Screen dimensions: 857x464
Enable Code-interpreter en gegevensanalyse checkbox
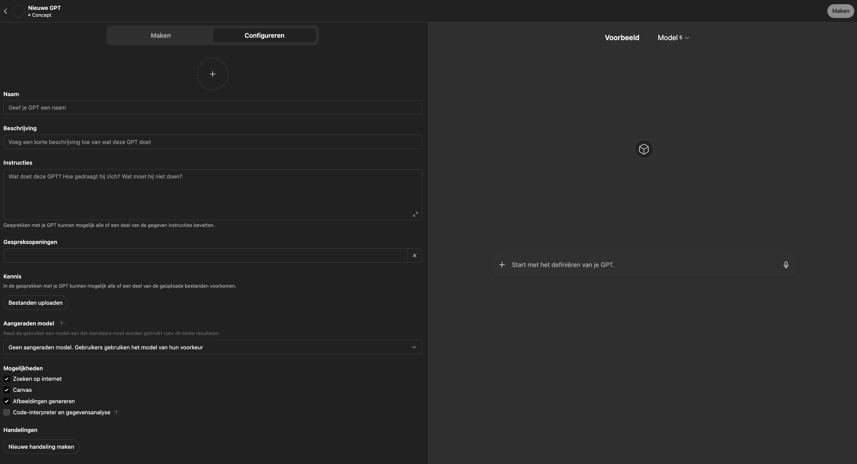(x=7, y=412)
